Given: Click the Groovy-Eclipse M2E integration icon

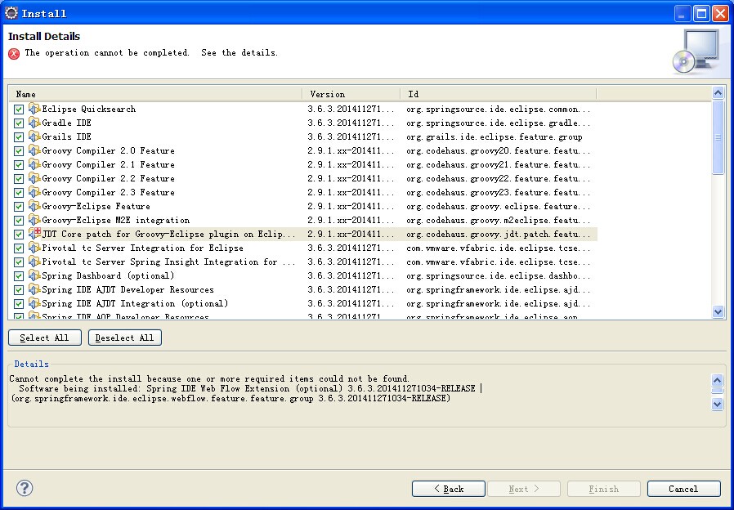Looking at the screenshot, I should [x=34, y=220].
